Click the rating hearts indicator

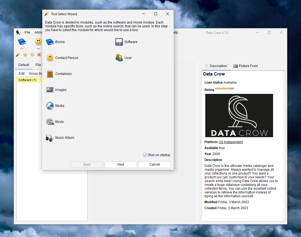225,89
